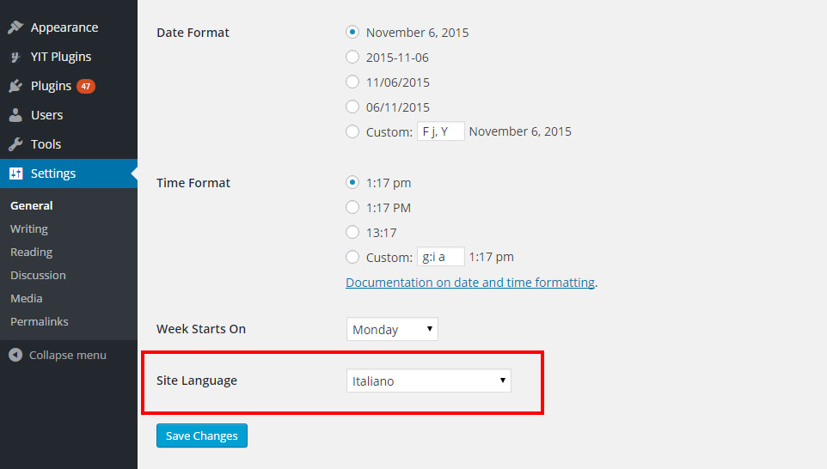827x469 pixels.
Task: Click the Plugins plug icon
Action: [15, 86]
